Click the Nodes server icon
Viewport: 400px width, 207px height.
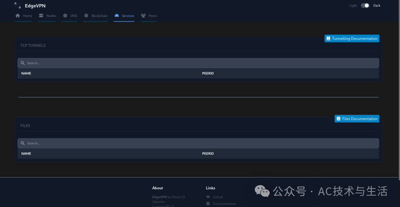click(x=41, y=16)
